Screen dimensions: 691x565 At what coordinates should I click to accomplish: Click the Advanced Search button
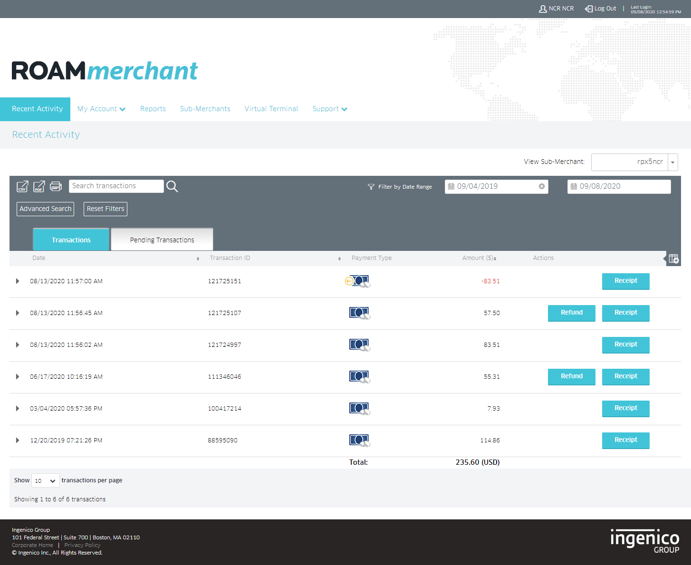46,209
